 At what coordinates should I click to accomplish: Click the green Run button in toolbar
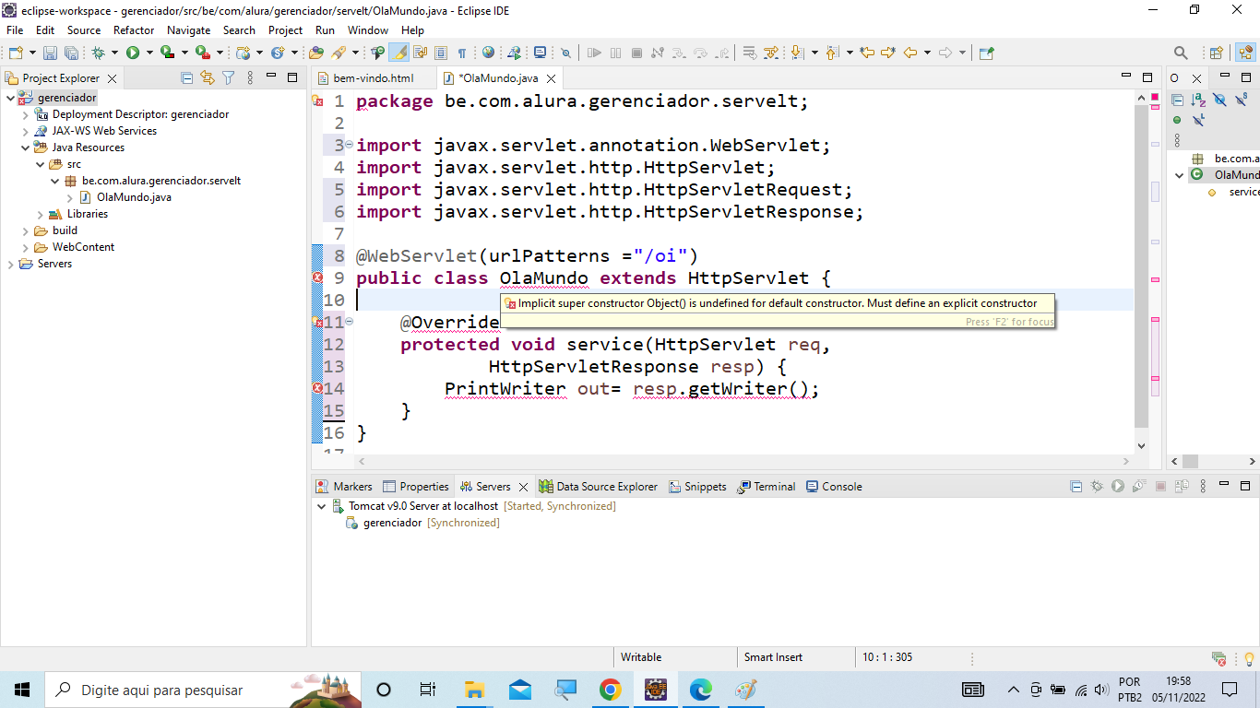point(133,53)
